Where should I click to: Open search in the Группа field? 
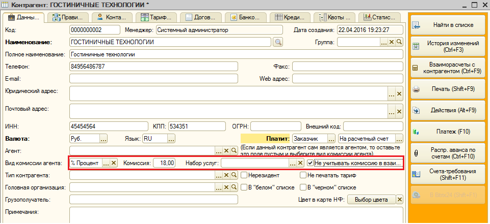pos(399,42)
